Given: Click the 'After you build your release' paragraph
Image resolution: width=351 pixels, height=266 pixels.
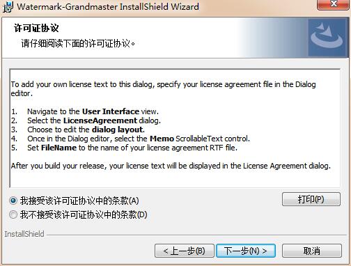Looking at the screenshot, I should click(171, 166).
